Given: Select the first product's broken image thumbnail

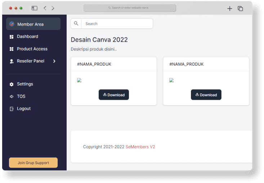Looking at the screenshot, I should (79, 80).
